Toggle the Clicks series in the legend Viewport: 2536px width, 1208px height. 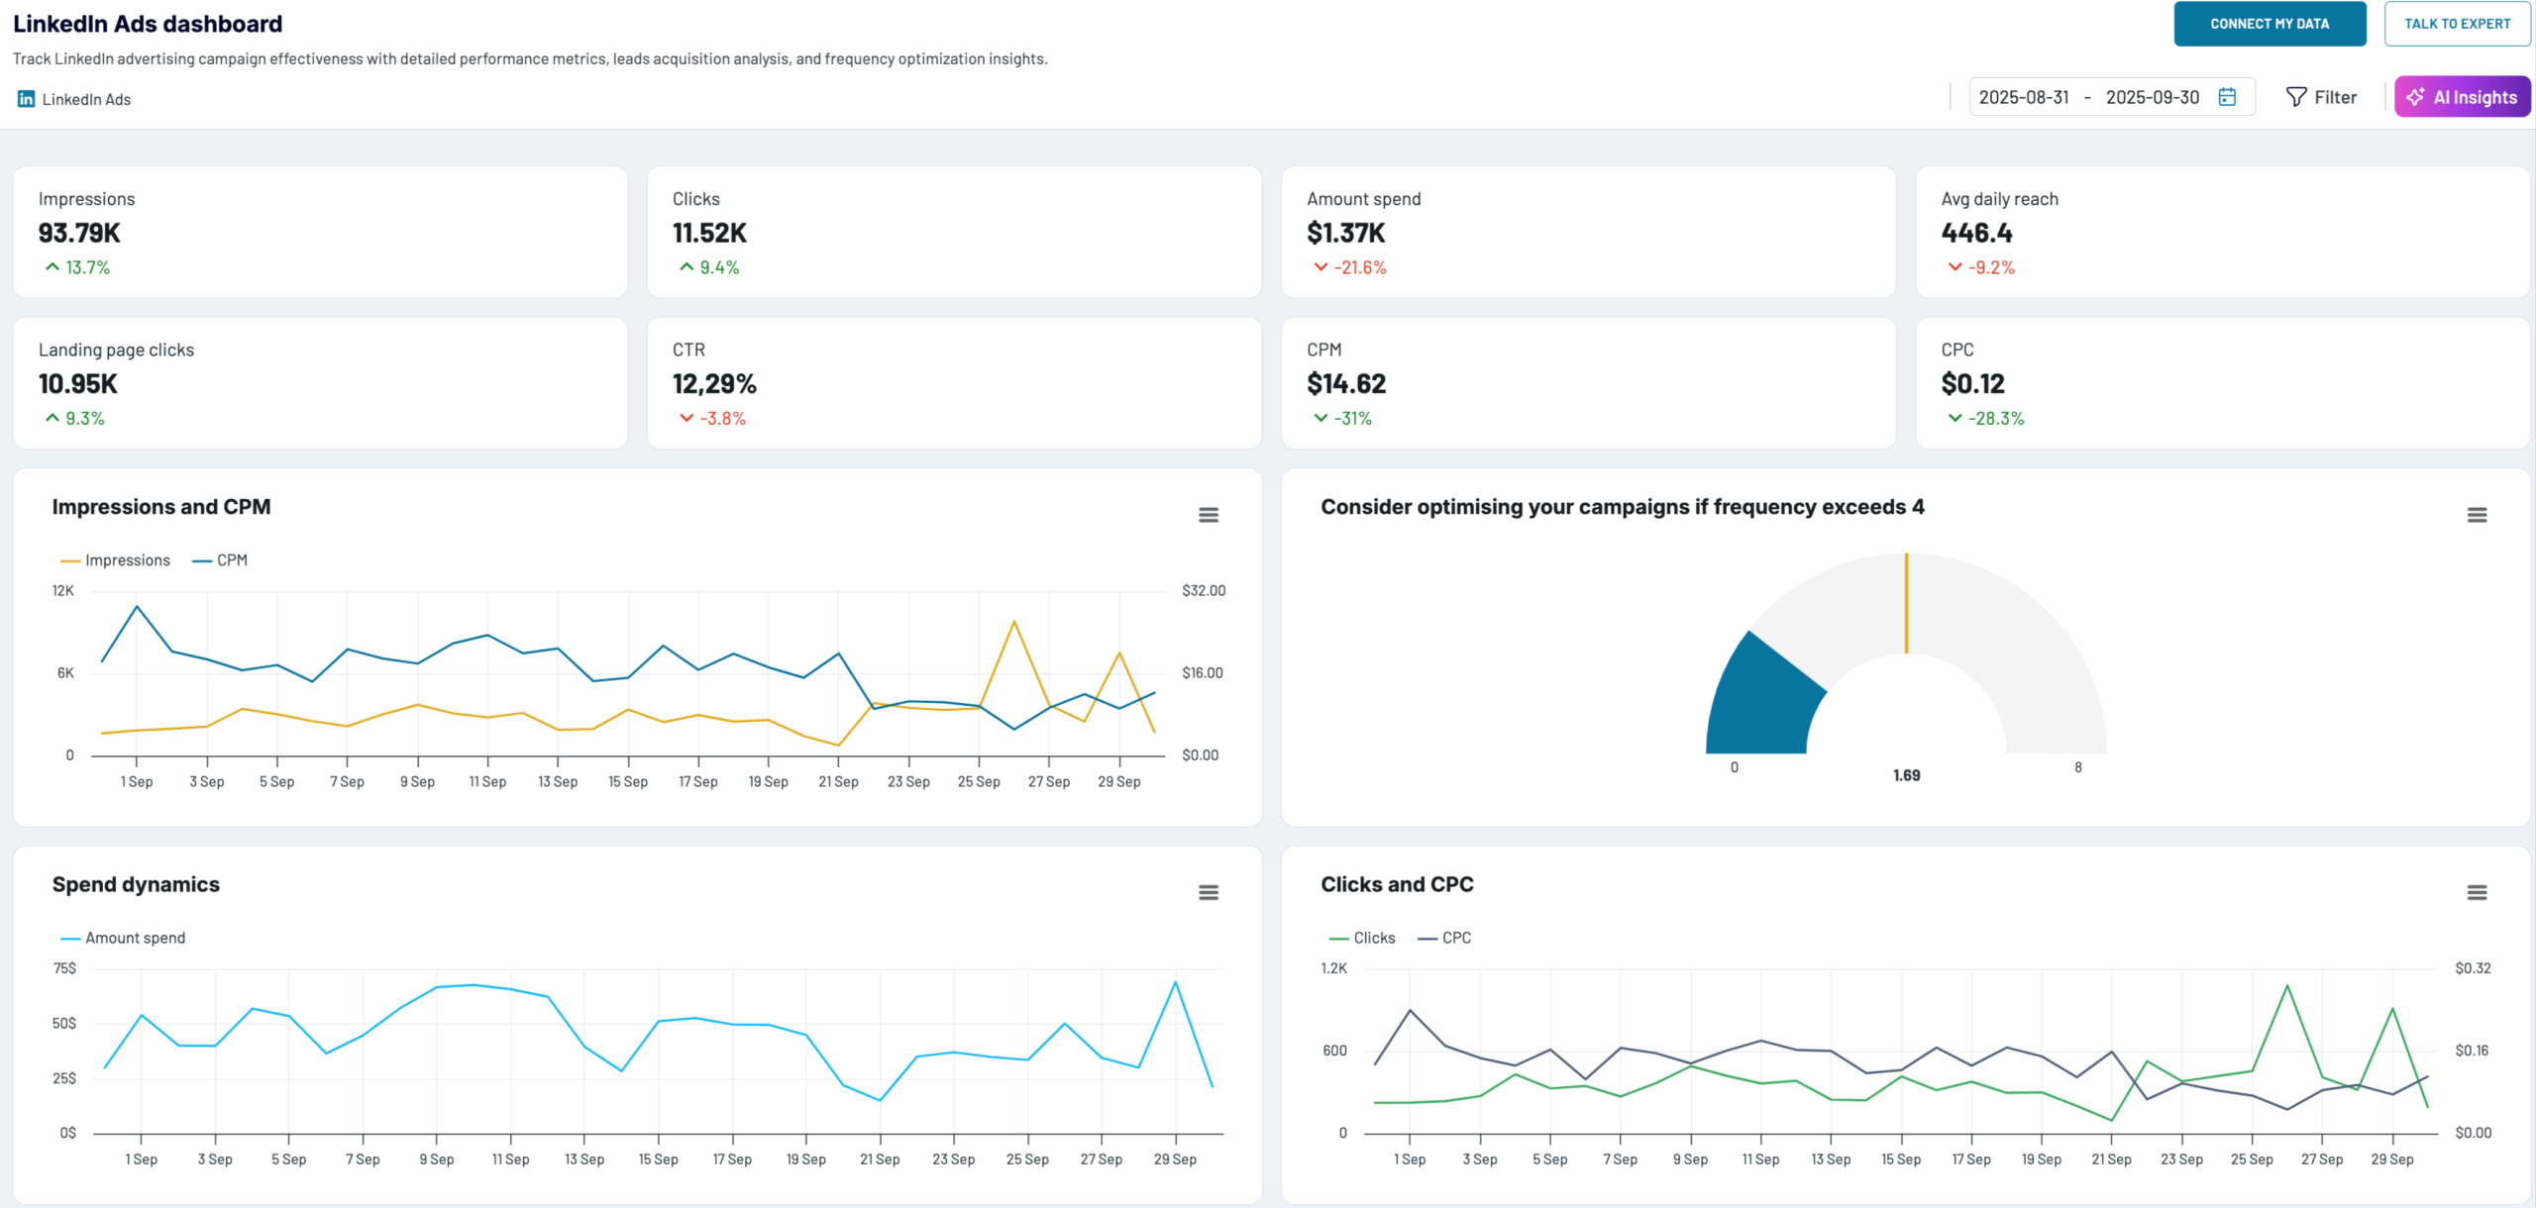[1373, 938]
